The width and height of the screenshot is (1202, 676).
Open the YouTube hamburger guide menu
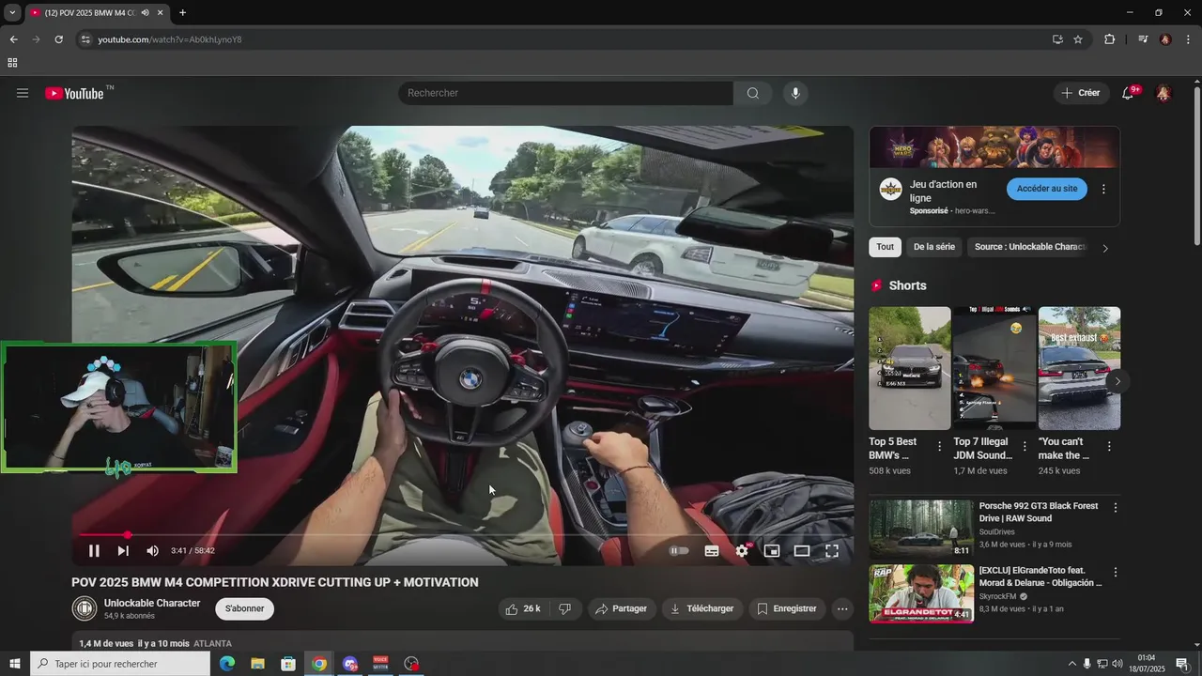(23, 93)
